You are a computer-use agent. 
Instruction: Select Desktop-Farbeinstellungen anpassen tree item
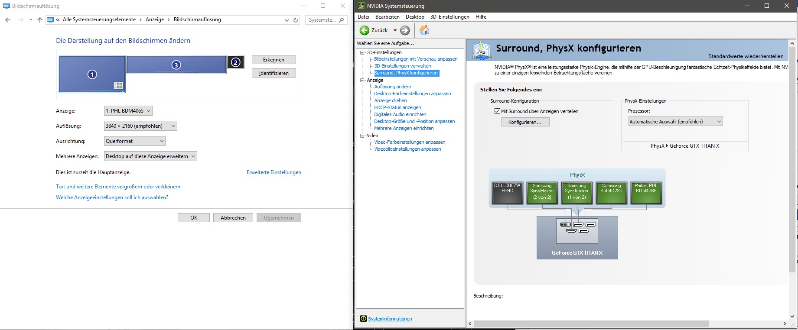[x=413, y=94]
